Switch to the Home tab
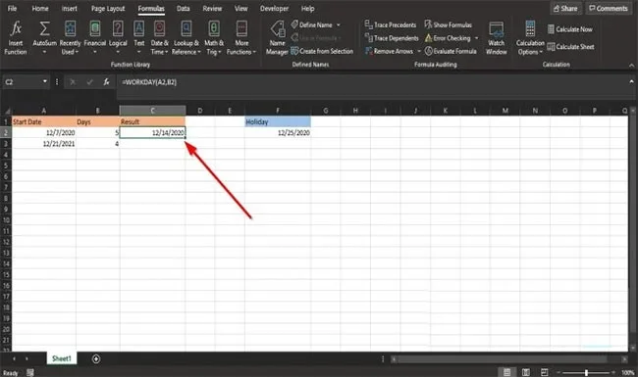 coord(40,8)
